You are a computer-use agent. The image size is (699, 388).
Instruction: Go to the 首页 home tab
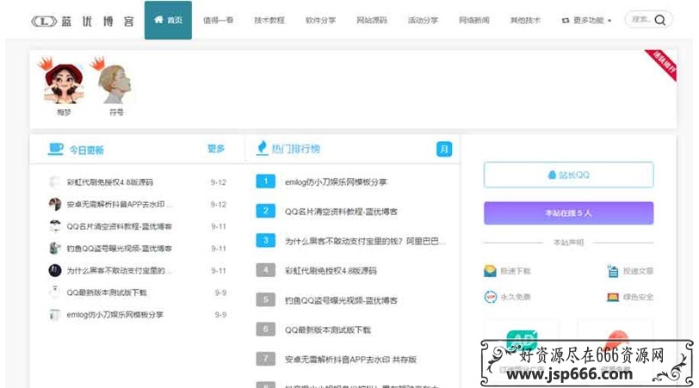click(168, 20)
